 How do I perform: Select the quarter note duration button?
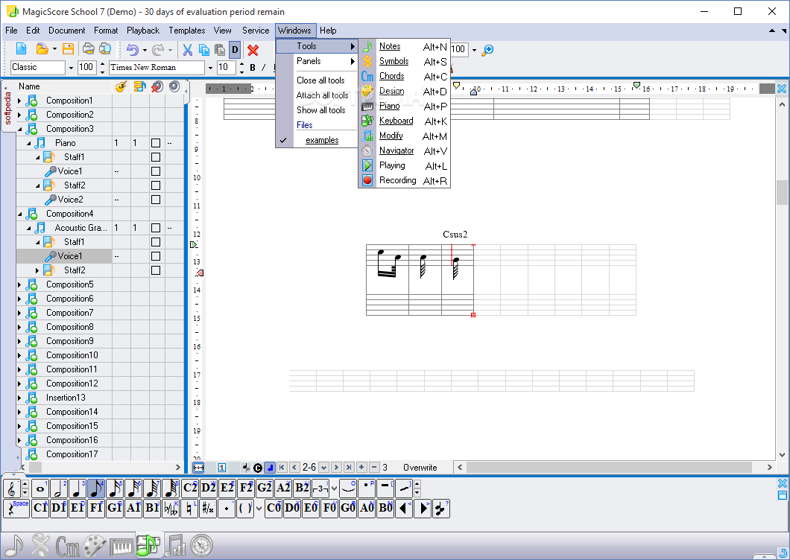tap(78, 489)
